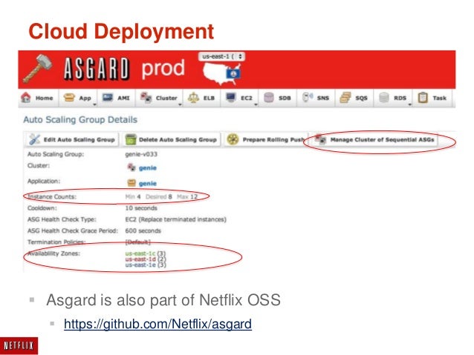
Task: Click Edit Auto Scaling Group button
Action: [x=73, y=139]
